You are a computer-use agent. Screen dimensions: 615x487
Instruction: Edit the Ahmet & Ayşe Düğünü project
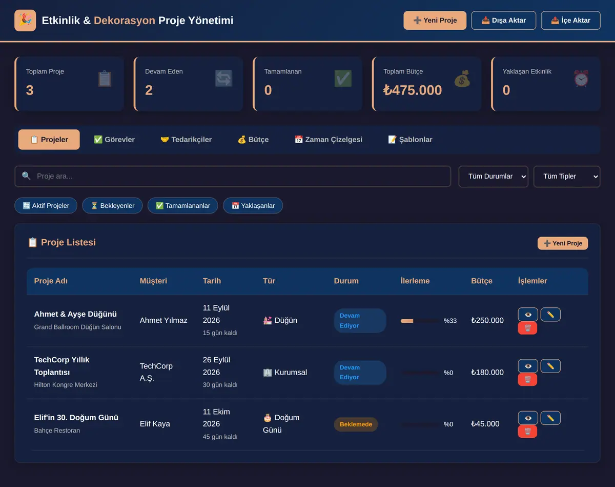pos(550,315)
